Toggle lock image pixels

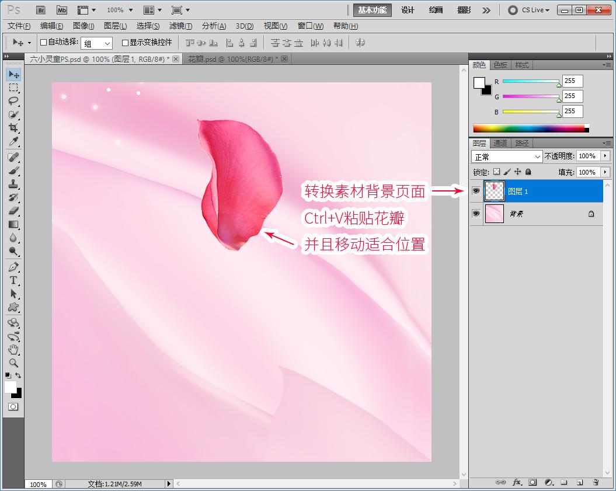point(507,172)
